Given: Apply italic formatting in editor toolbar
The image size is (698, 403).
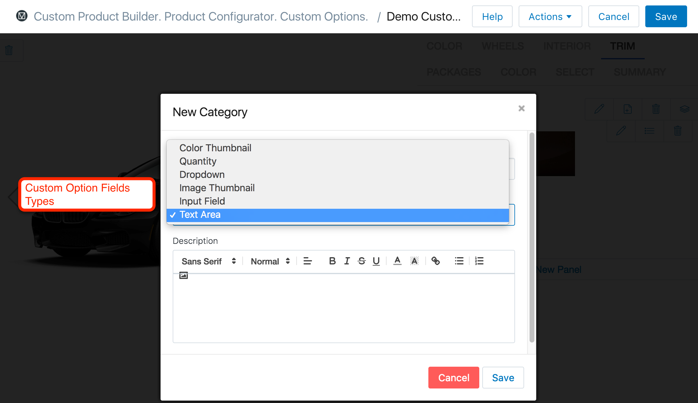Looking at the screenshot, I should [x=347, y=261].
